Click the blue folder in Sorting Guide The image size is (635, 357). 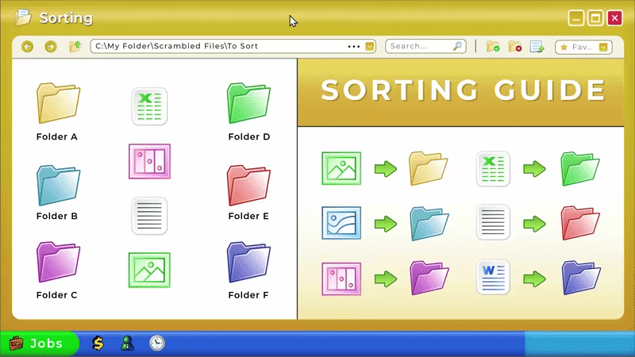point(429,224)
